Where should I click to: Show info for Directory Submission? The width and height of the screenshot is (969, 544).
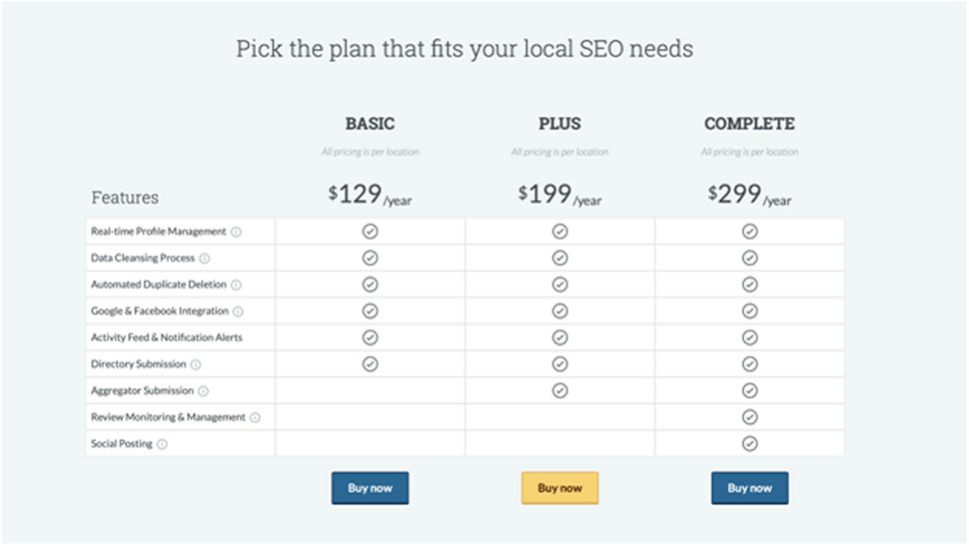196,365
